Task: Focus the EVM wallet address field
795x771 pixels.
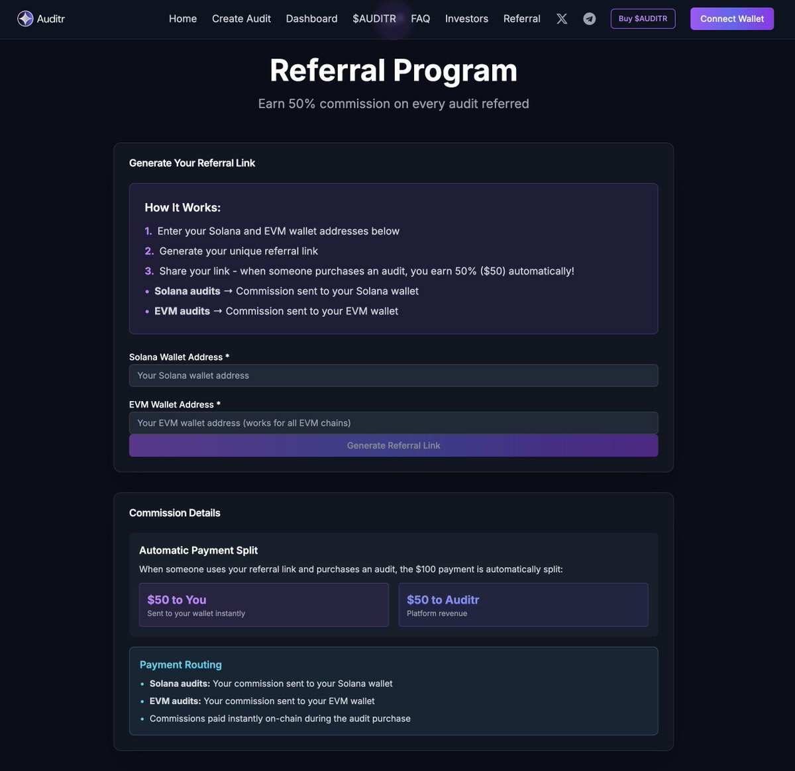Action: tap(394, 423)
